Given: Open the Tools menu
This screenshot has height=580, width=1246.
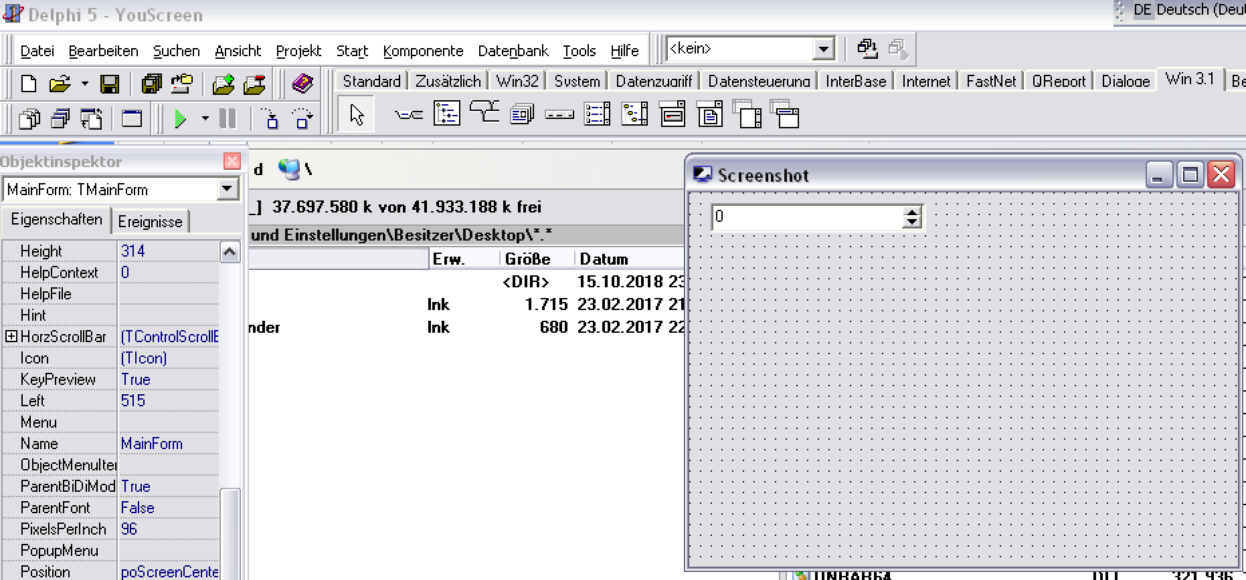Looking at the screenshot, I should tap(579, 51).
